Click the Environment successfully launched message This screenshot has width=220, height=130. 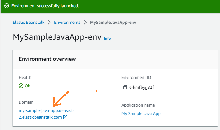[45, 6]
